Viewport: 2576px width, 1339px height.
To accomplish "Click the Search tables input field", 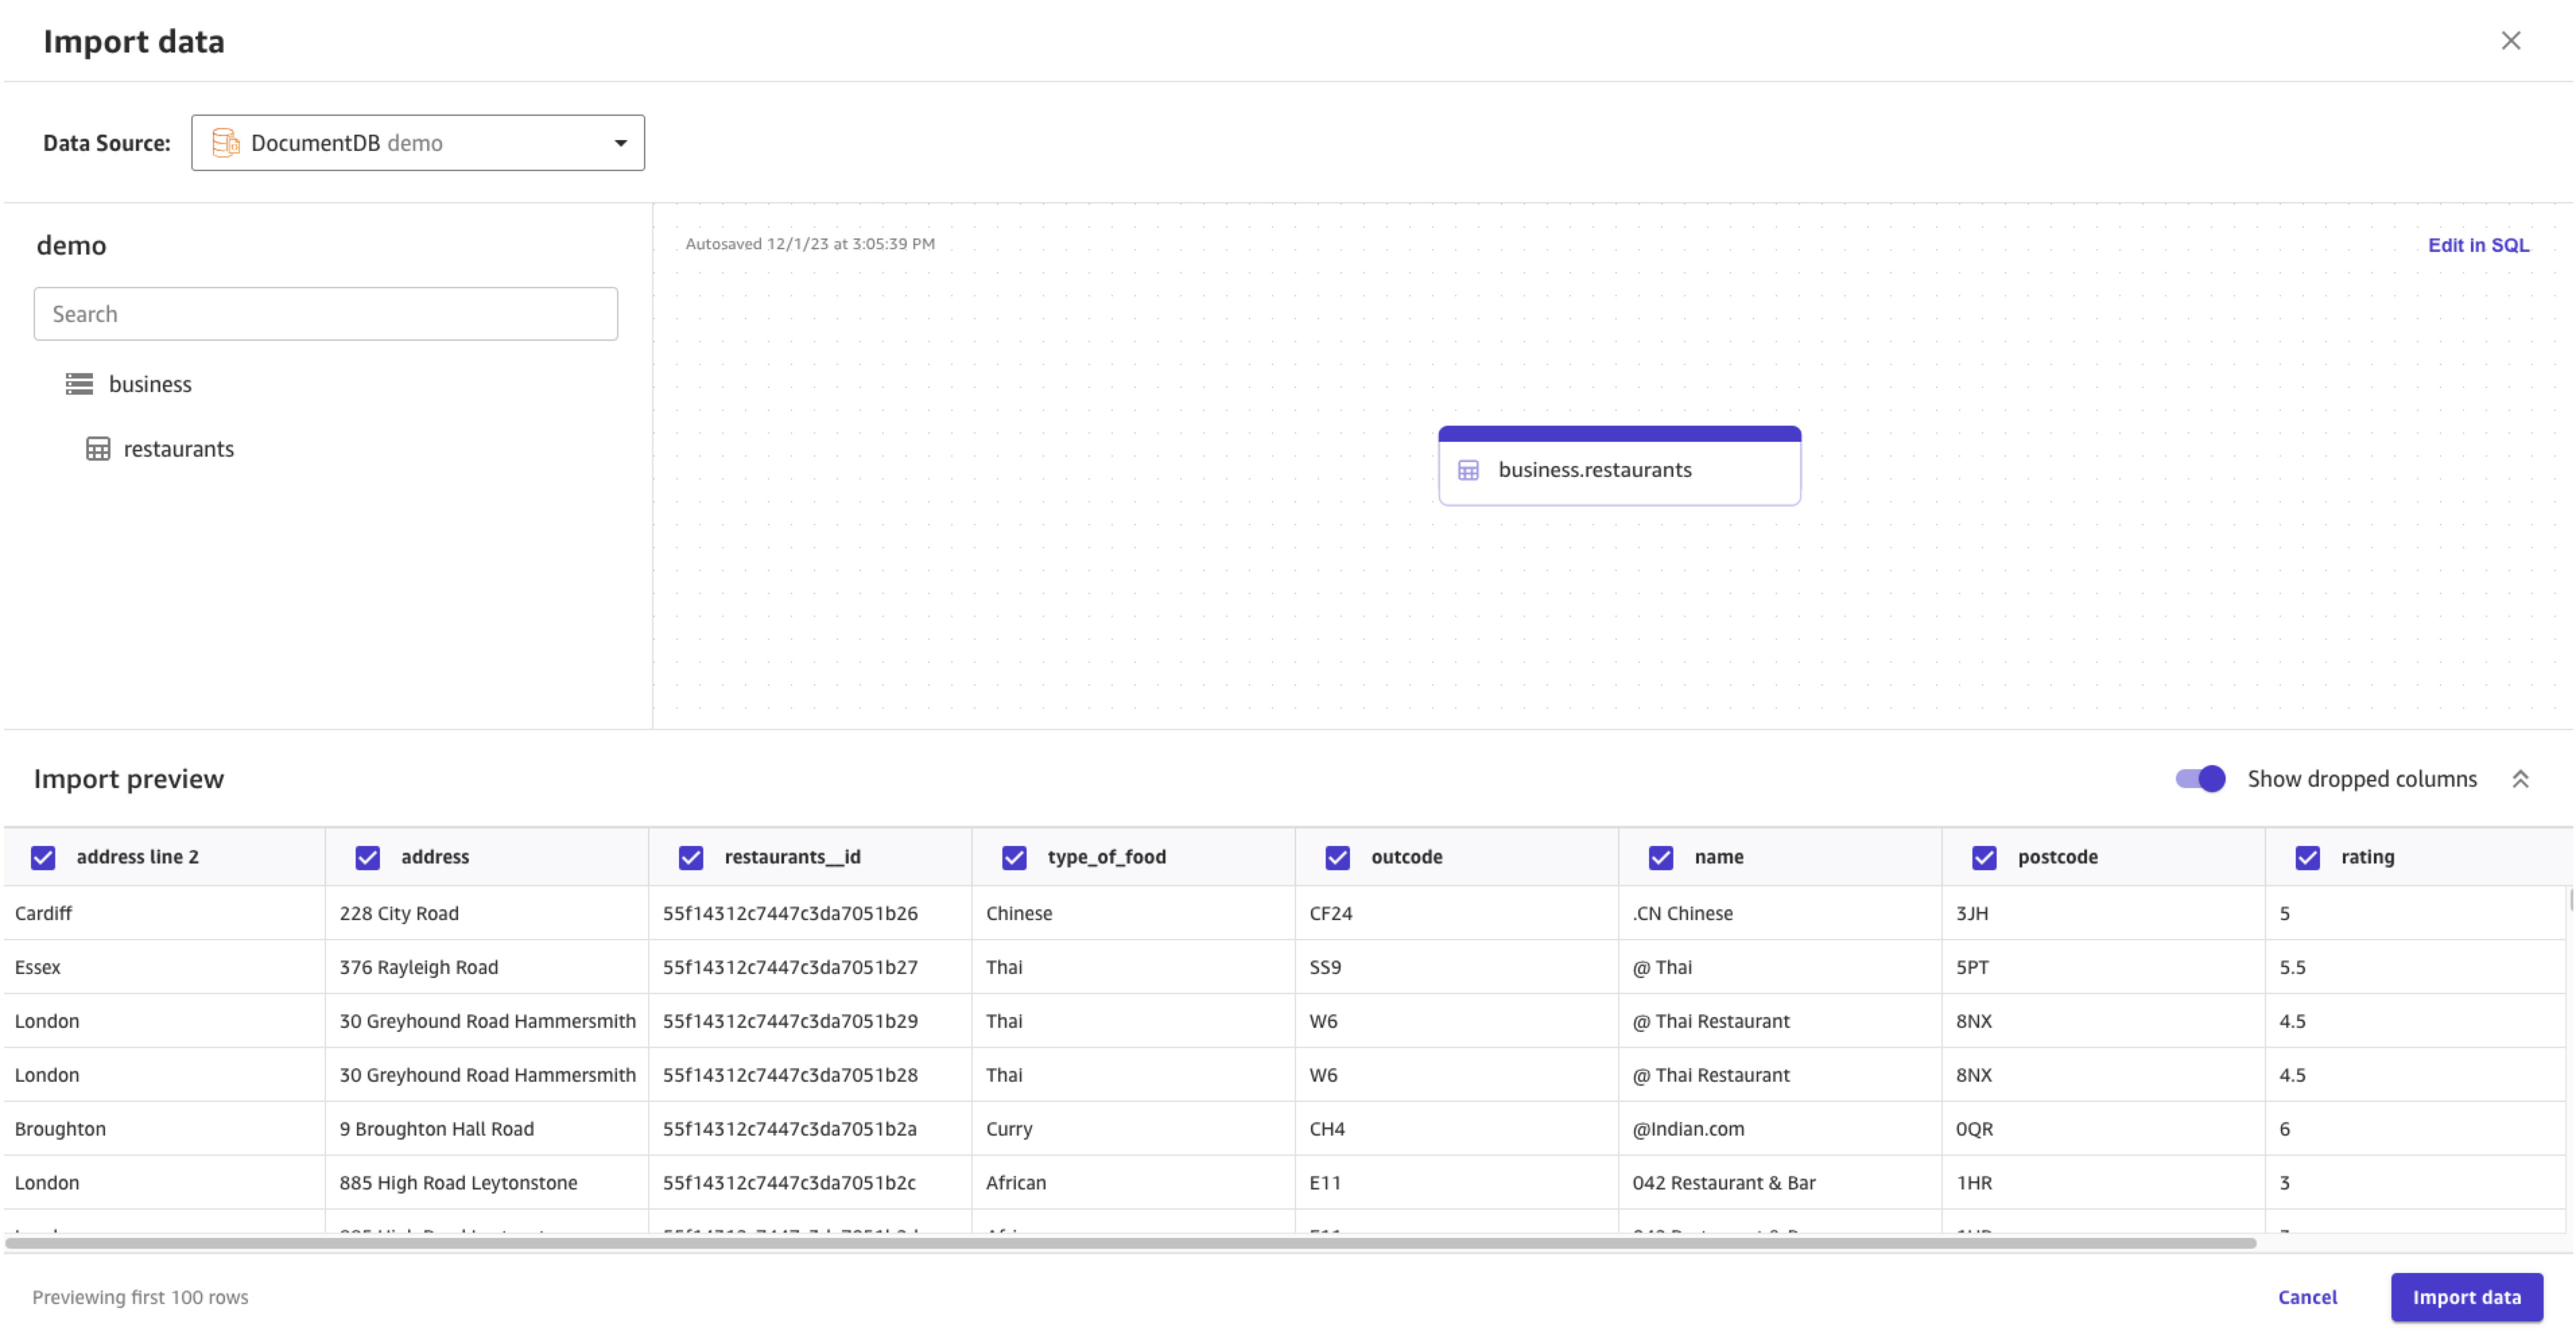I will pyautogui.click(x=325, y=314).
